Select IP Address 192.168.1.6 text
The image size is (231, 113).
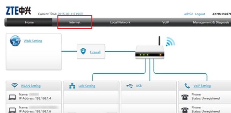pos(35,111)
